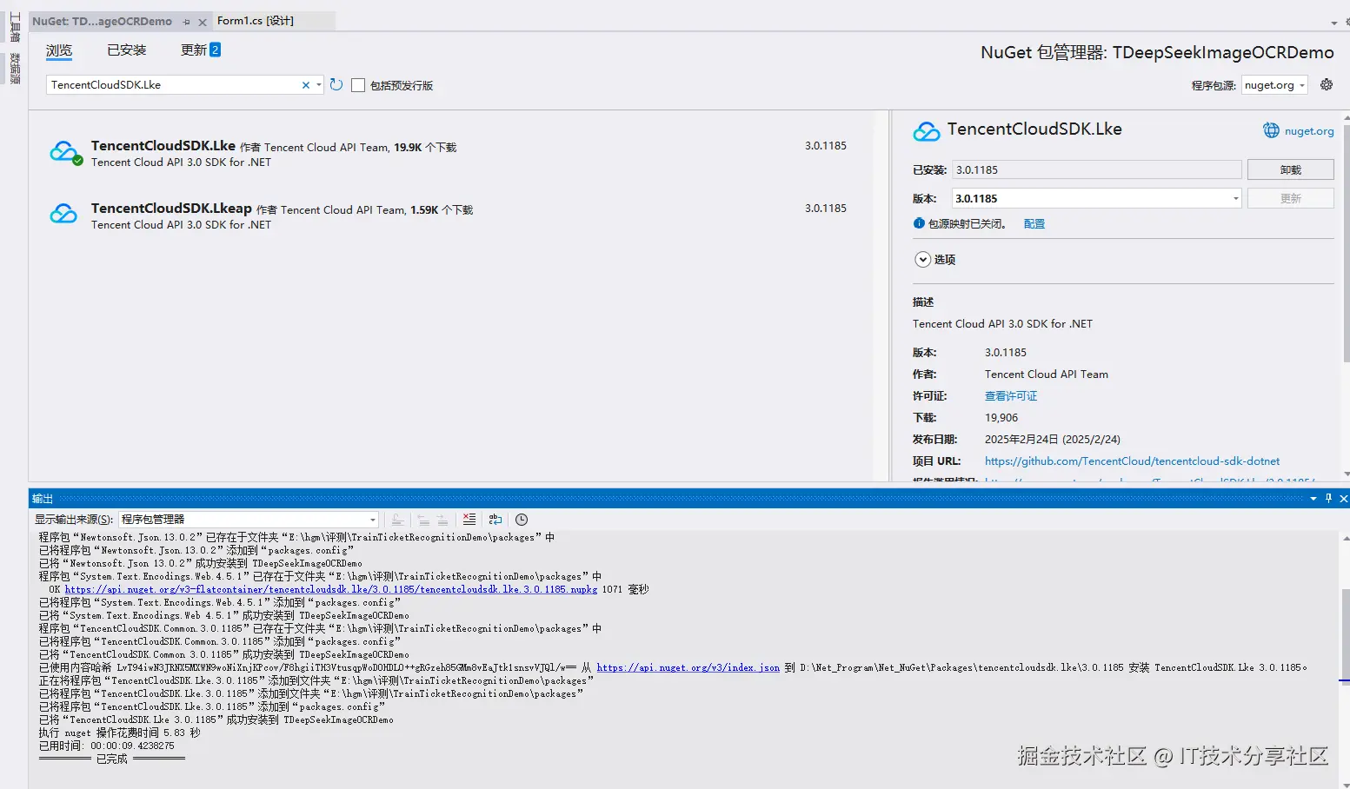Open the Toolbox side tab
Viewport: 1350px width, 789px height.
point(15,27)
